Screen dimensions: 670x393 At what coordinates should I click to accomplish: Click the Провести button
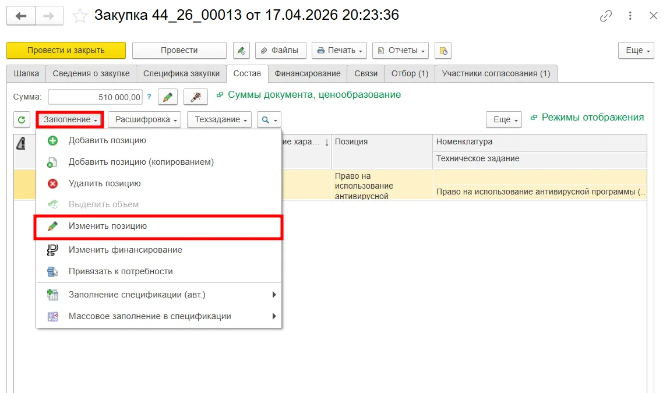pyautogui.click(x=179, y=51)
